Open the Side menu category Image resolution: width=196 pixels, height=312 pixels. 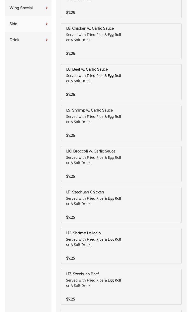coord(13,24)
